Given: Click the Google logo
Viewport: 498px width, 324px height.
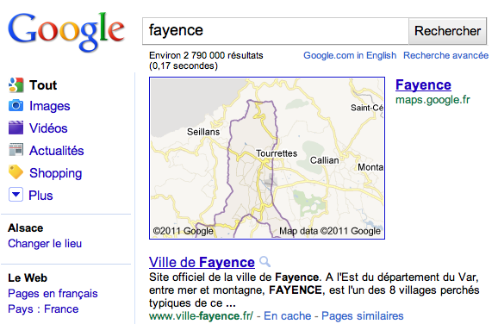Looking at the screenshot, I should 66,32.
